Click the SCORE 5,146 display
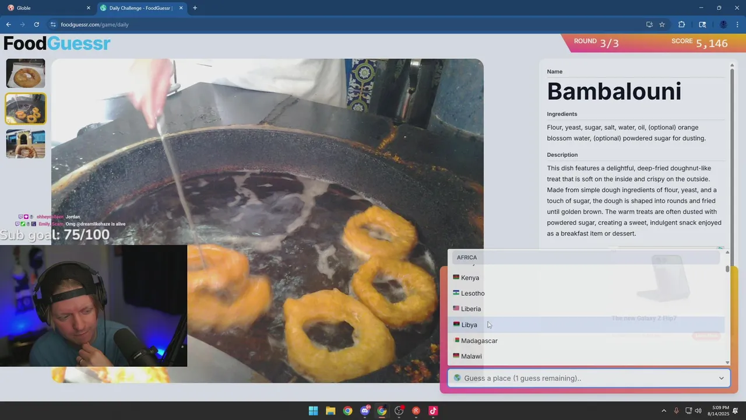This screenshot has width=746, height=420. point(699,43)
